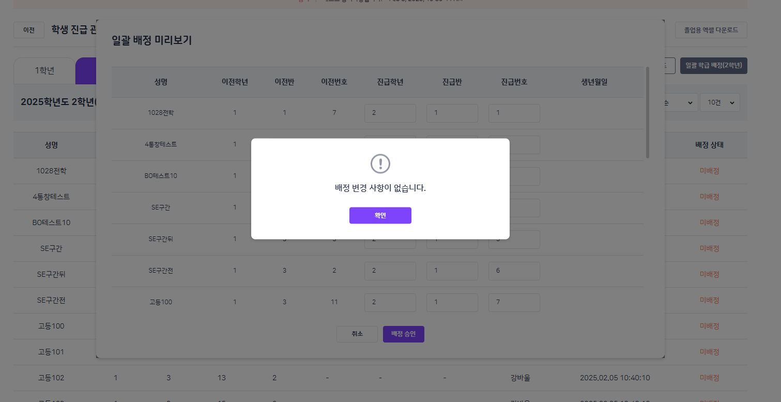Switch to the 1학년 tab
This screenshot has height=402, width=781.
44,71
